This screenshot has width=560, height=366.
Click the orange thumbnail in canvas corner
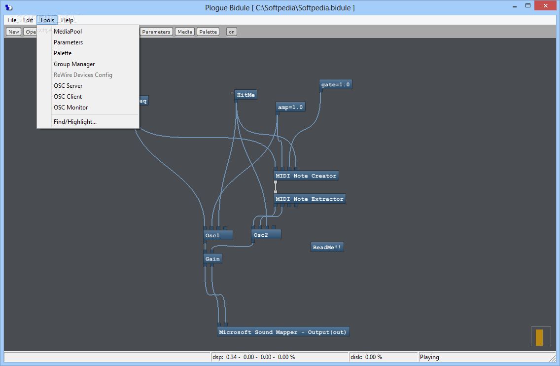click(x=539, y=337)
